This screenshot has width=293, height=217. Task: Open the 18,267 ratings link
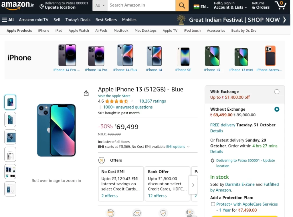click(153, 101)
